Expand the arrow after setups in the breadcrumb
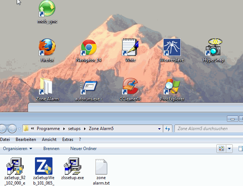This screenshot has height=186, width=243. click(x=85, y=129)
